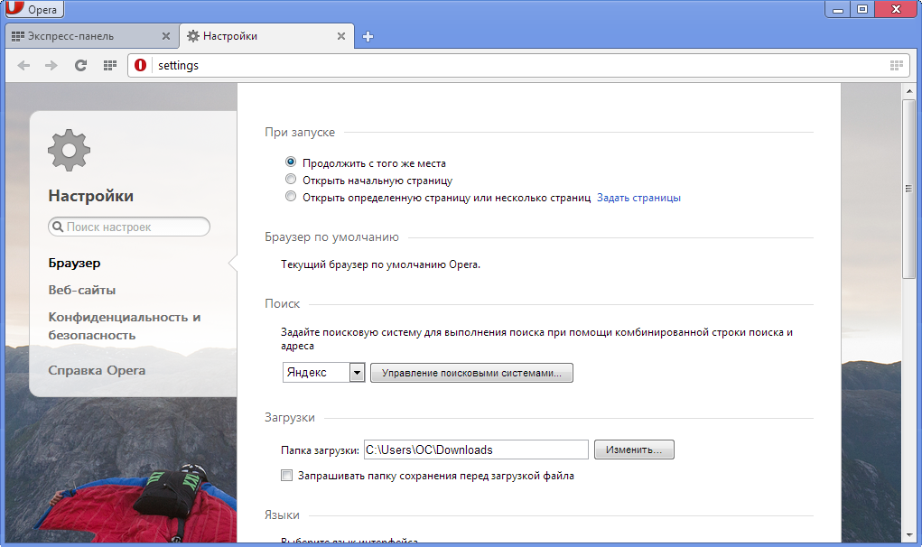Image resolution: width=922 pixels, height=547 pixels.
Task: Reload the current page
Action: (80, 65)
